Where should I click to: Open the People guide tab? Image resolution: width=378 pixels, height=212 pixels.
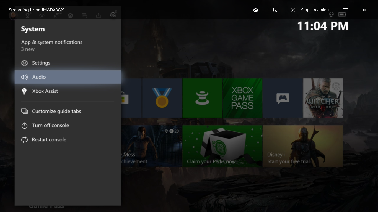56,15
